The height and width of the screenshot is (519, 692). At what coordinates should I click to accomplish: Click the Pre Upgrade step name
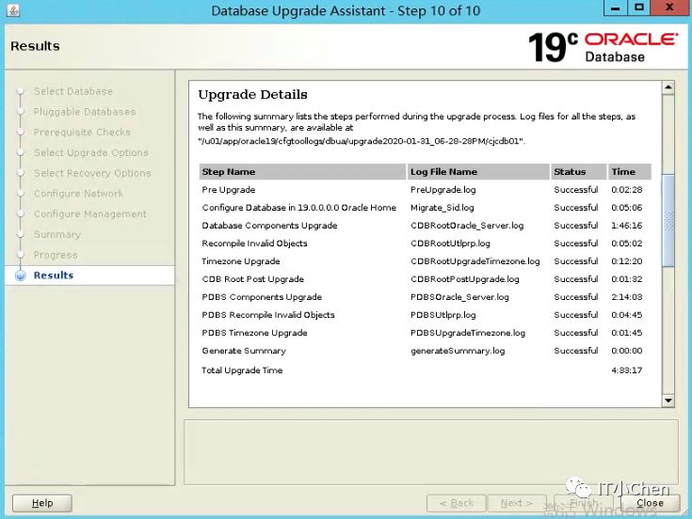point(229,190)
